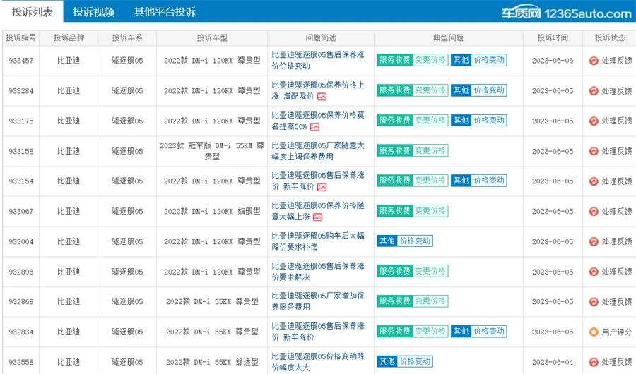636x374 pixels.
Task: Click status icon for complaint 932558
Action: coord(594,362)
